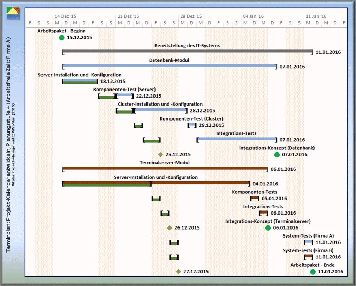Click the 21 Dez '15 week header
This screenshot has height=286, width=356.
[x=128, y=16]
